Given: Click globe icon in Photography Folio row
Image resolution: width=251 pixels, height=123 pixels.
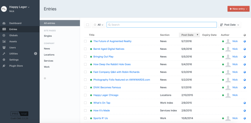Looking at the screenshot, I should pos(245,80).
